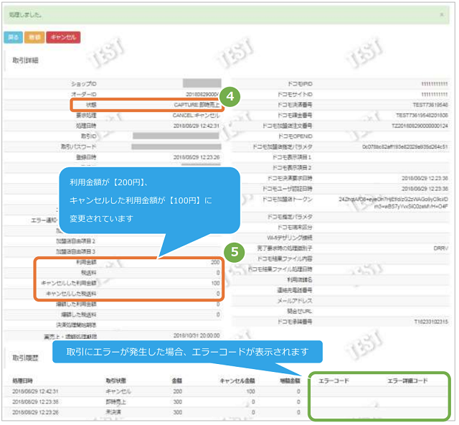Screen dimensions: 459x425
Task: Click the 利用金額 value 200
Action: [x=214, y=263]
